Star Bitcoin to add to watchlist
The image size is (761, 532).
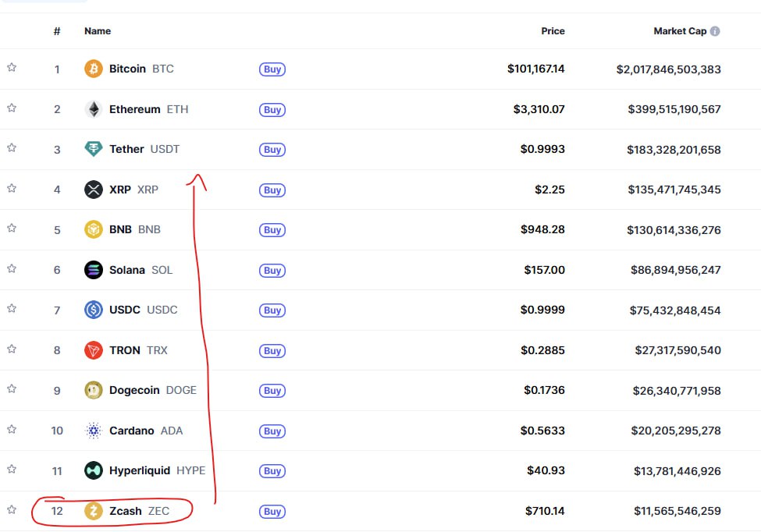[12, 68]
